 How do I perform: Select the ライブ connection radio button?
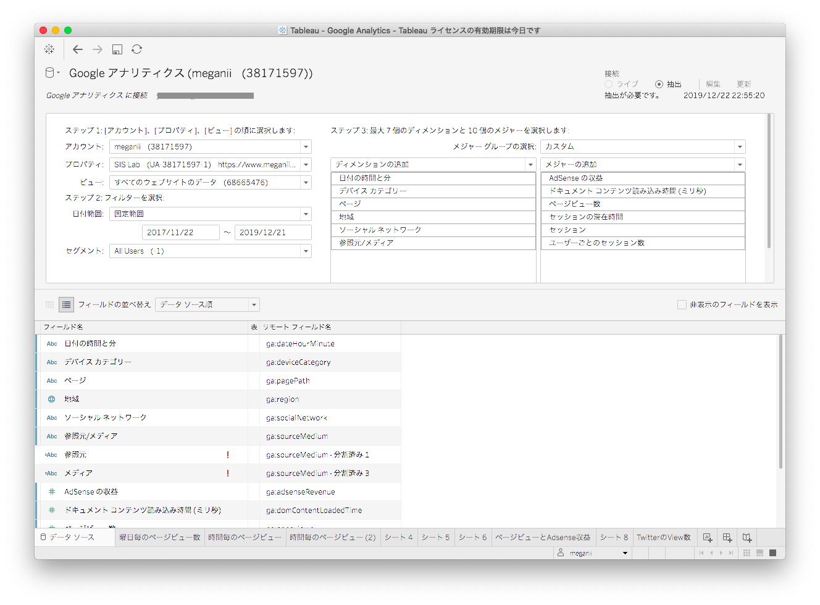(609, 84)
